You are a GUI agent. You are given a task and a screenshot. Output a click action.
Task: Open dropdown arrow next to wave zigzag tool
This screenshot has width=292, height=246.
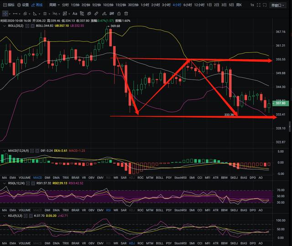pyautogui.click(x=59, y=14)
